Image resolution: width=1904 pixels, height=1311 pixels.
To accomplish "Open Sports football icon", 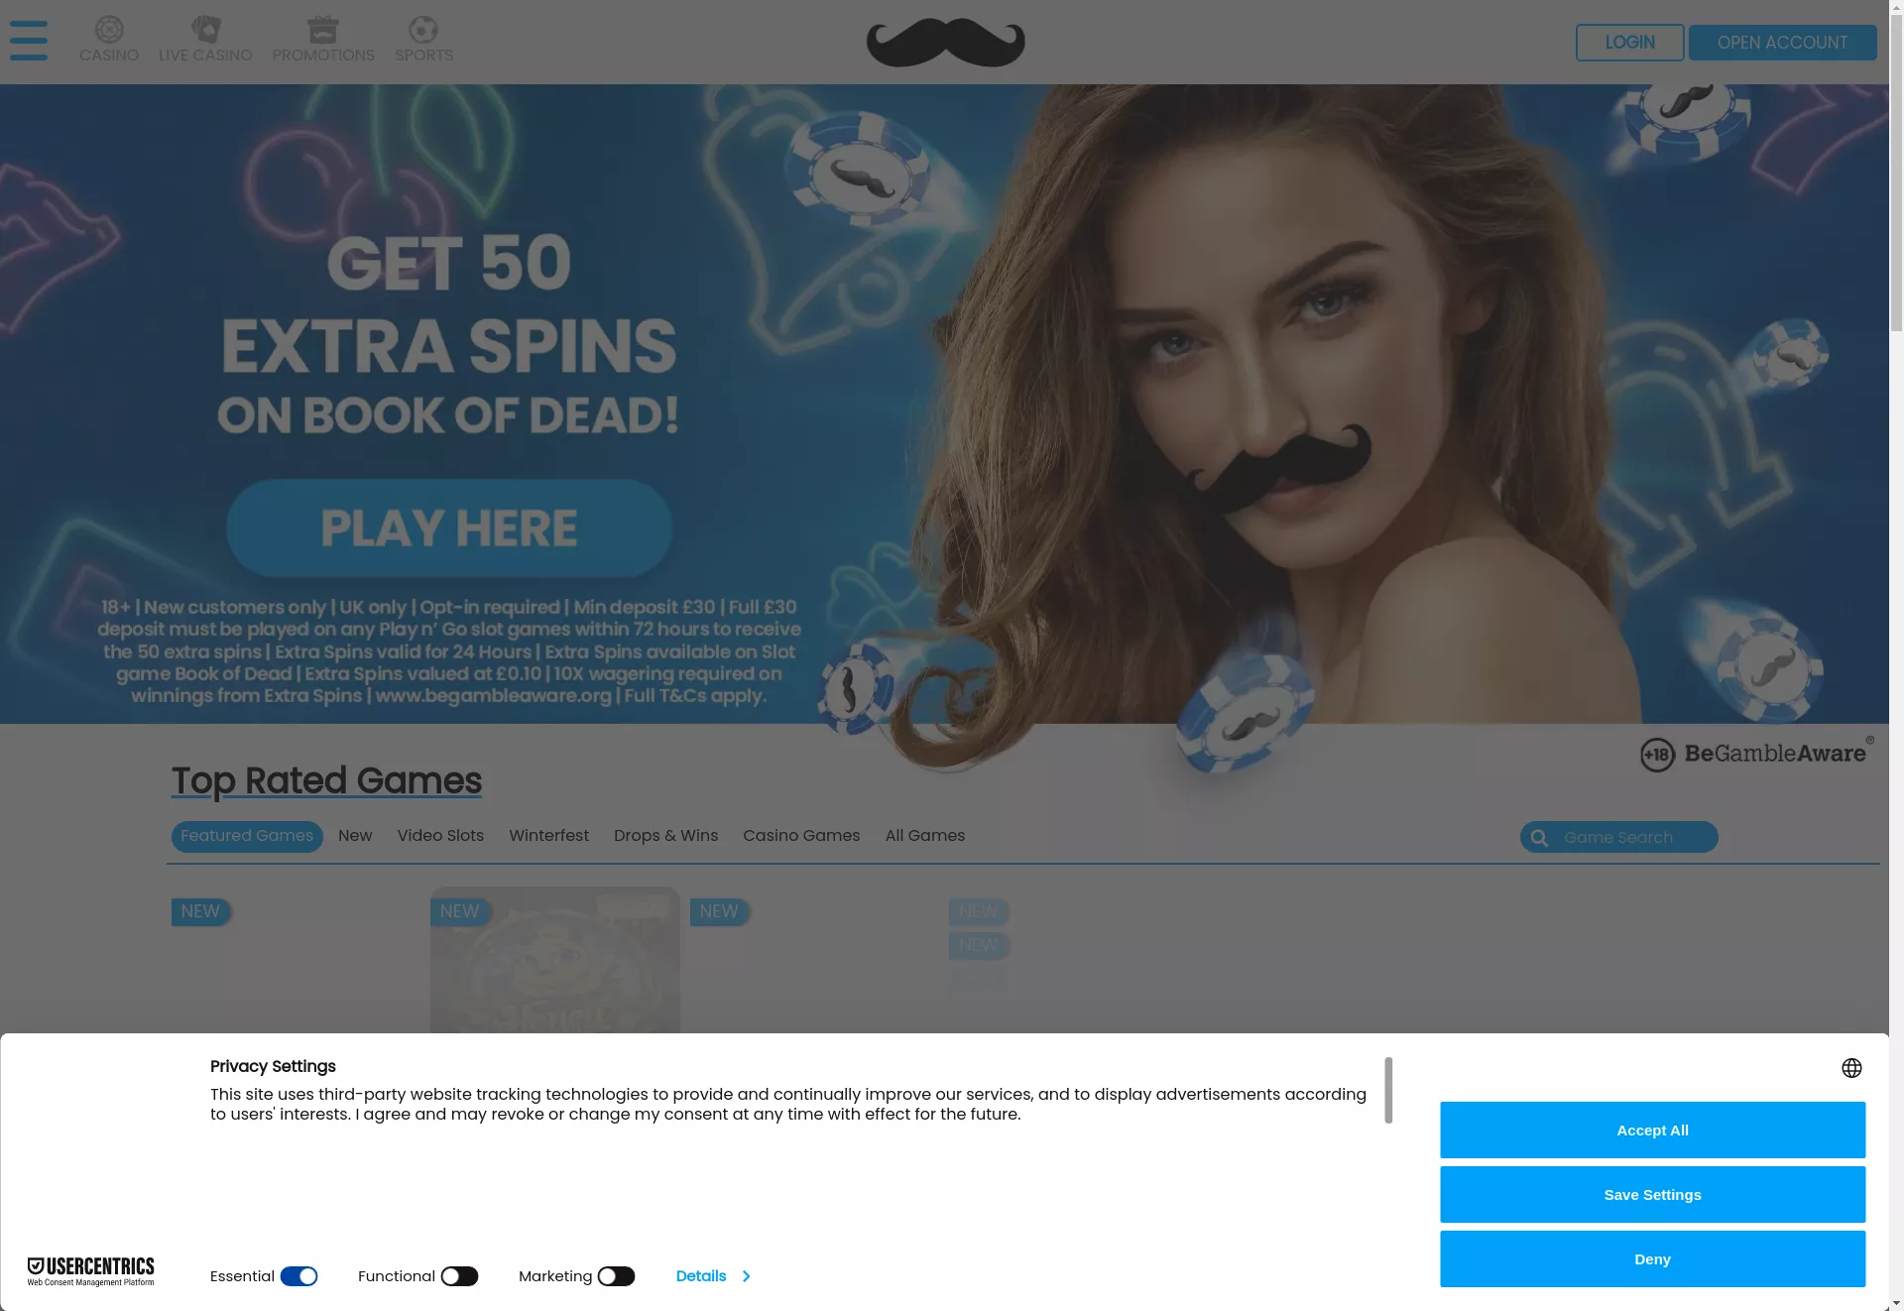I will point(423,30).
